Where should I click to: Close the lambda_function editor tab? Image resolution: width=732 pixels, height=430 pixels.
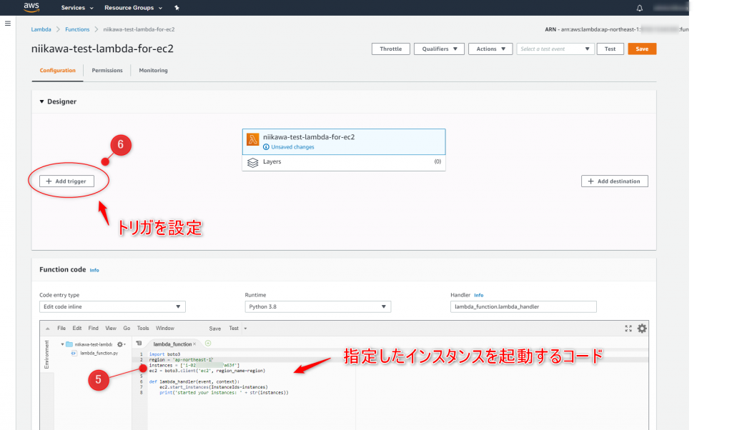coord(194,344)
